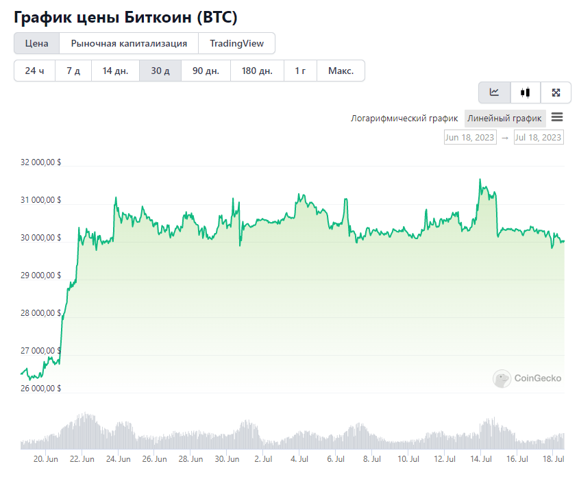579x479 pixels.
Task: Select the Макс. time range
Action: point(341,71)
